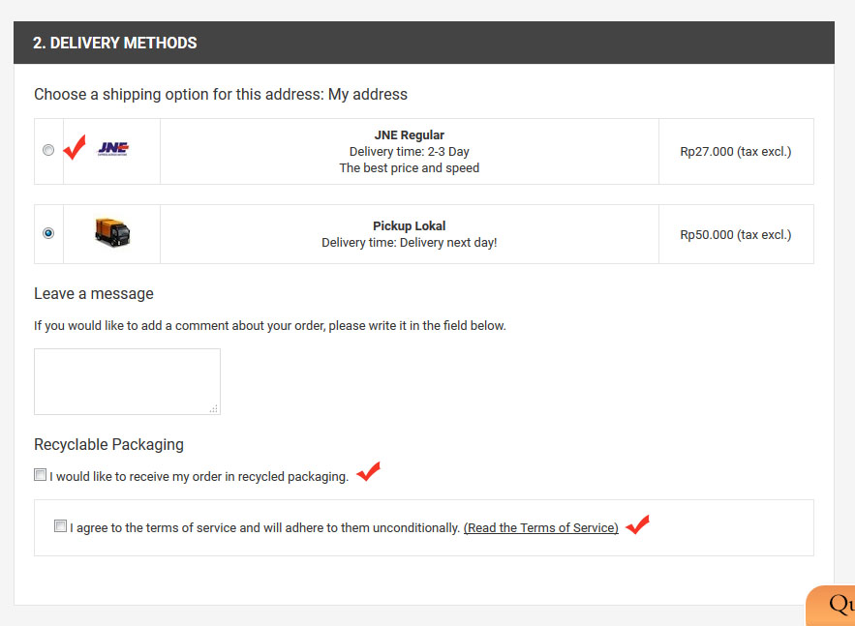Check the recycled packaging checkbox
855x626 pixels.
(40, 474)
